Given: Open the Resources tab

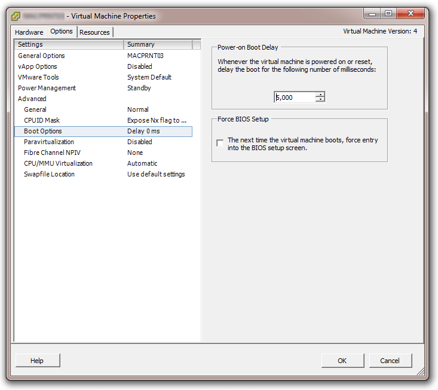Looking at the screenshot, I should [94, 32].
